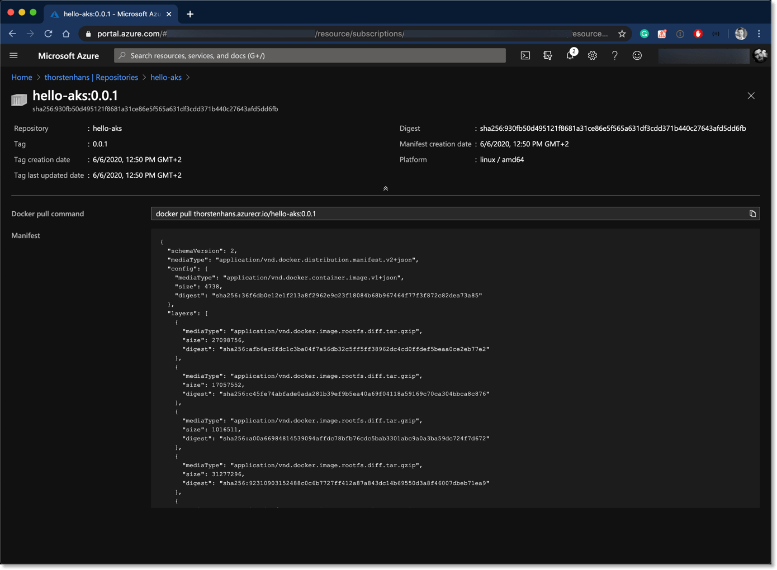This screenshot has height=570, width=777.
Task: Open the Azure portal hamburger menu
Action: click(14, 55)
